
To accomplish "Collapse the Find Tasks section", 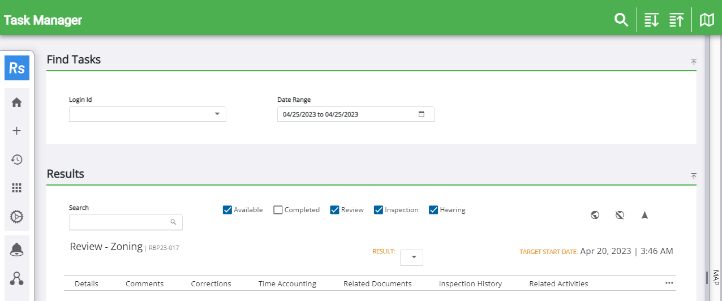I will pos(693,62).
